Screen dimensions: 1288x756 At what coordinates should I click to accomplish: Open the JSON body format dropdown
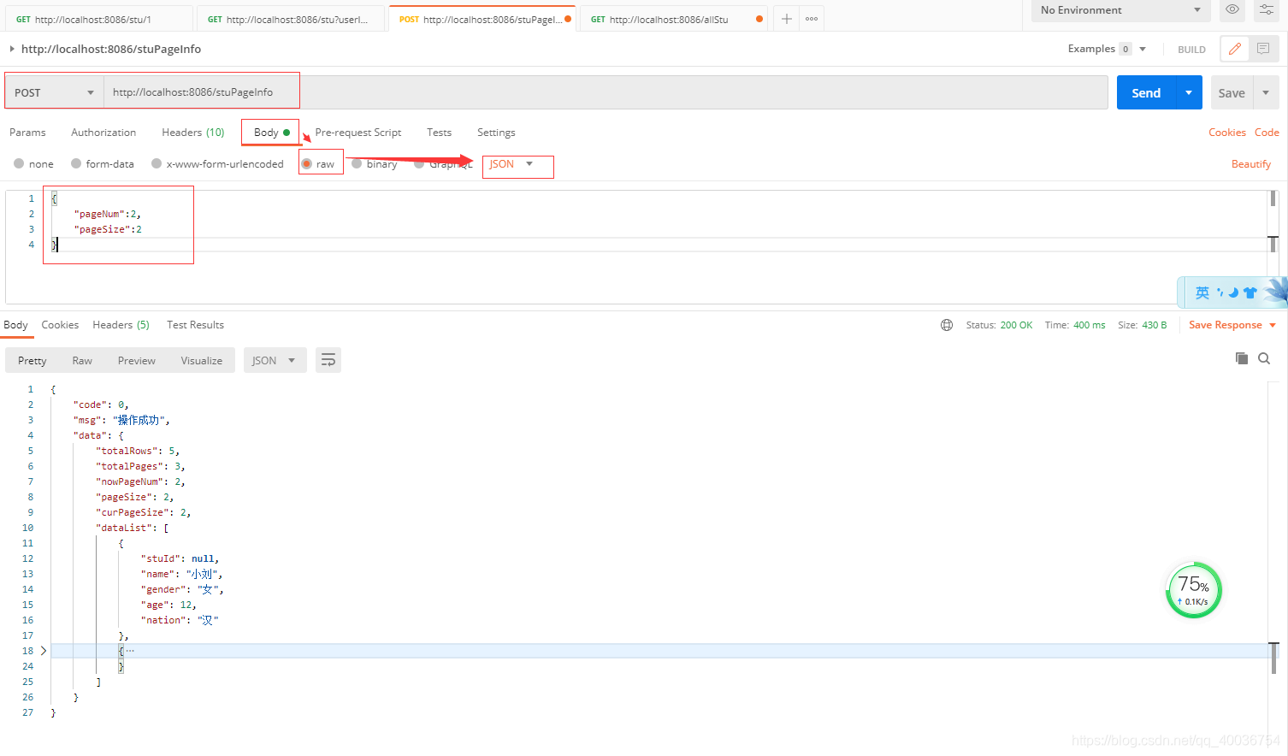tap(517, 167)
